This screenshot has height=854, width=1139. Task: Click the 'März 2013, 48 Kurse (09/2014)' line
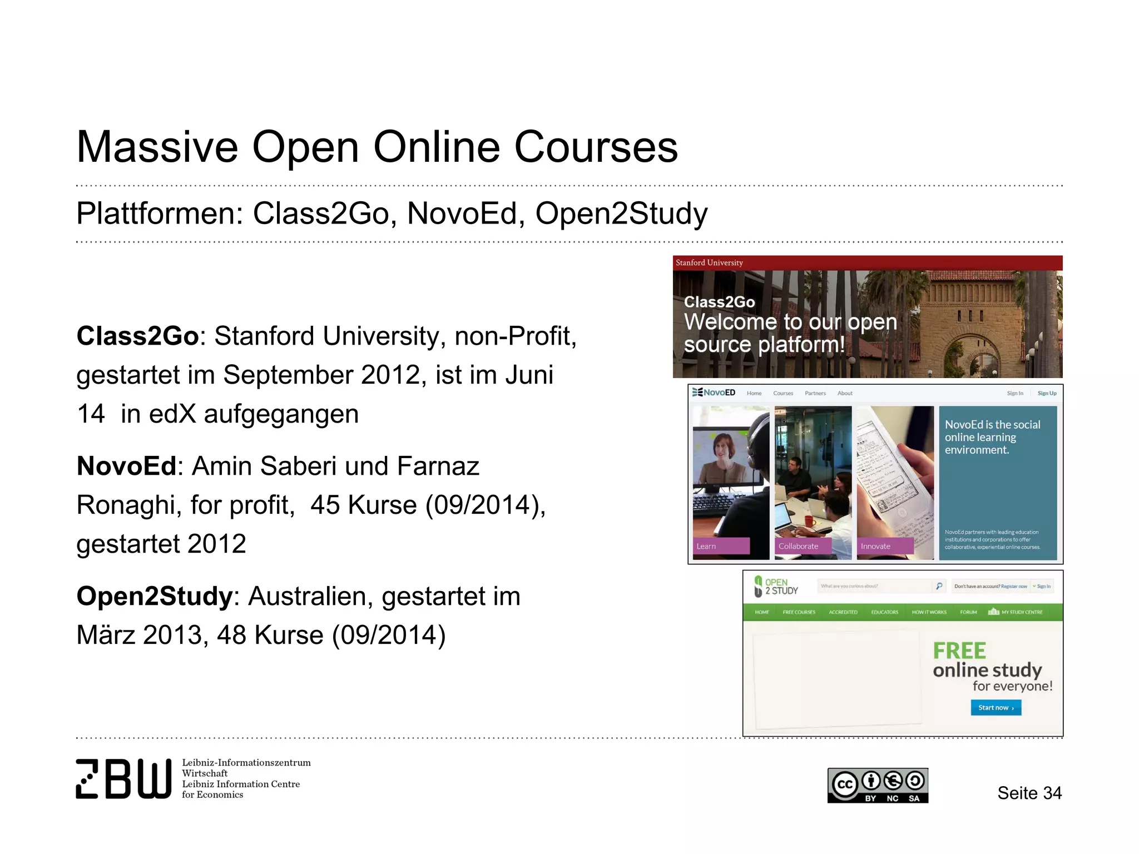coord(261,635)
